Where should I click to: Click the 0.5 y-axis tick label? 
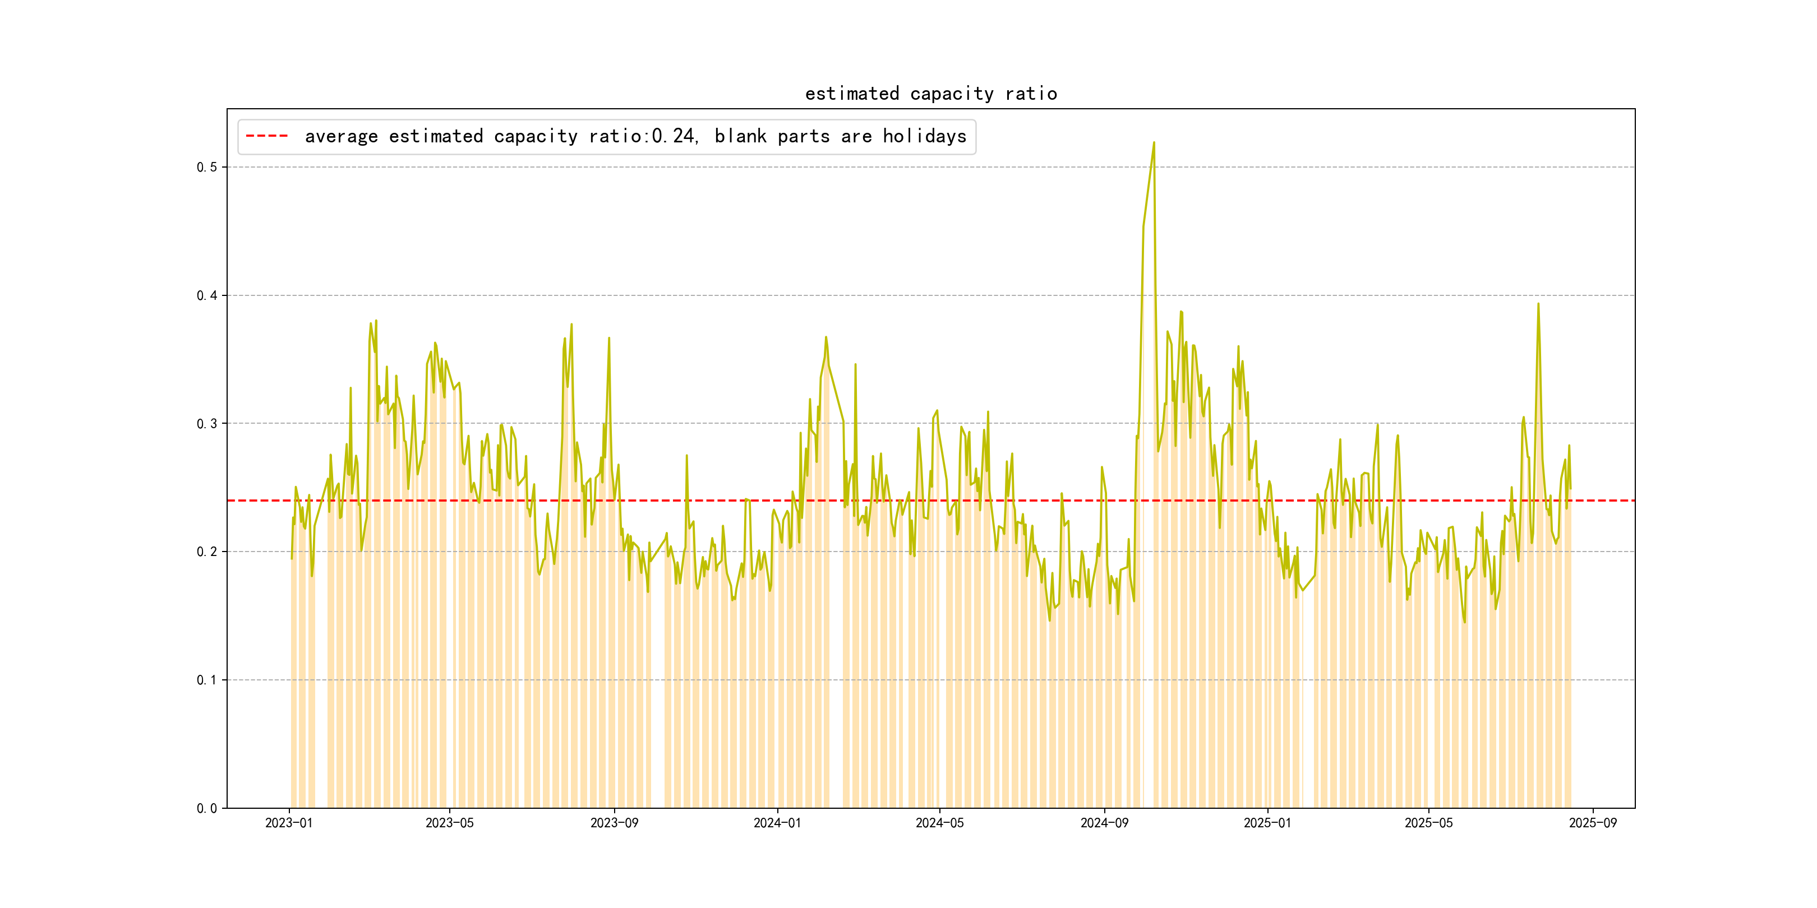pyautogui.click(x=207, y=167)
